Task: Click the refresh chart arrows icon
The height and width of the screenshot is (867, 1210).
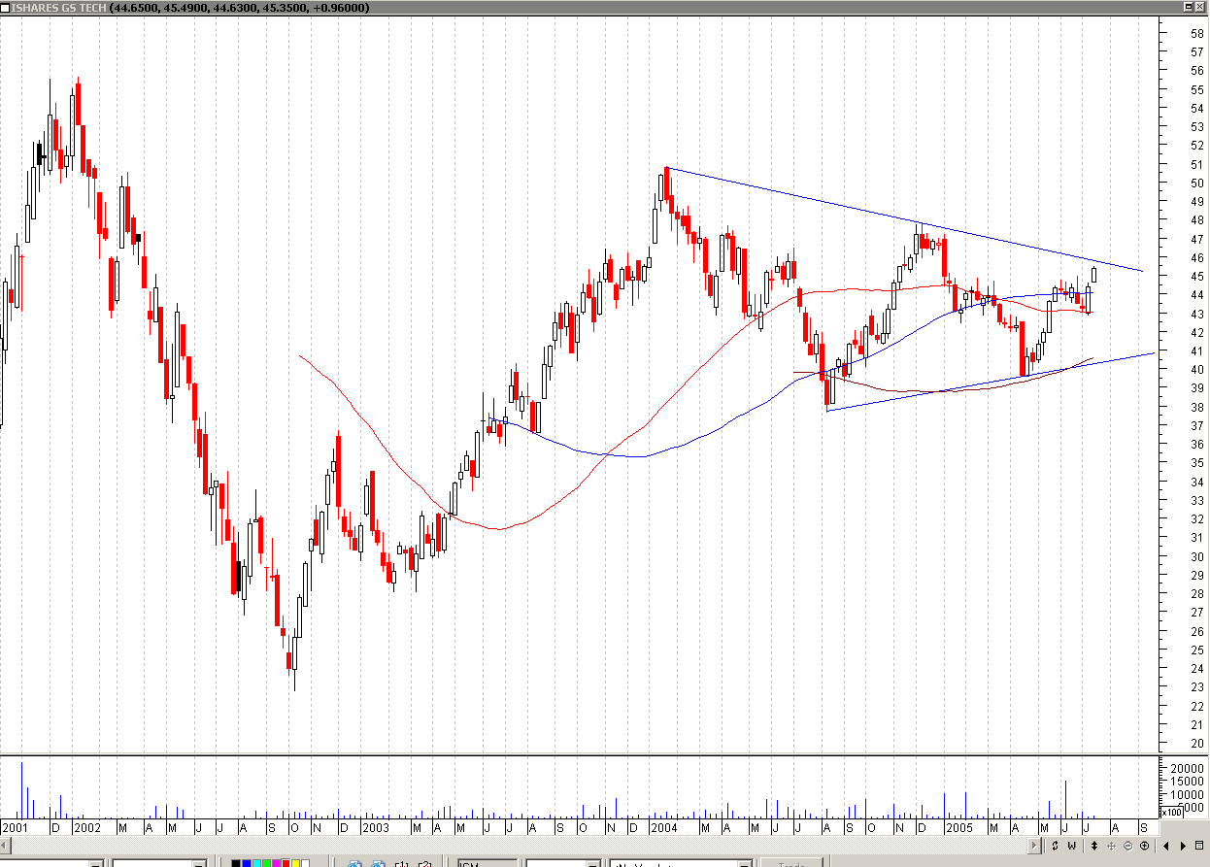Action: click(x=1055, y=846)
